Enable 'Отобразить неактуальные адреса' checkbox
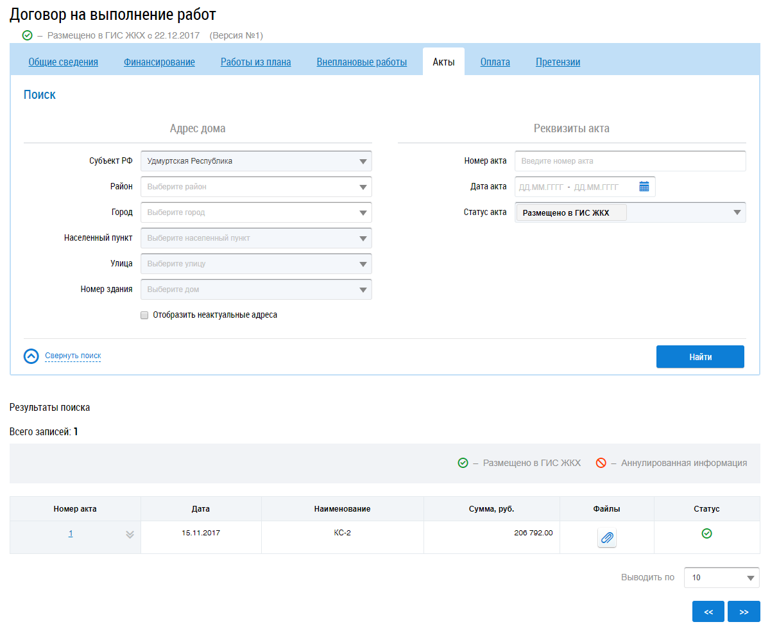The image size is (770, 631). coord(144,315)
